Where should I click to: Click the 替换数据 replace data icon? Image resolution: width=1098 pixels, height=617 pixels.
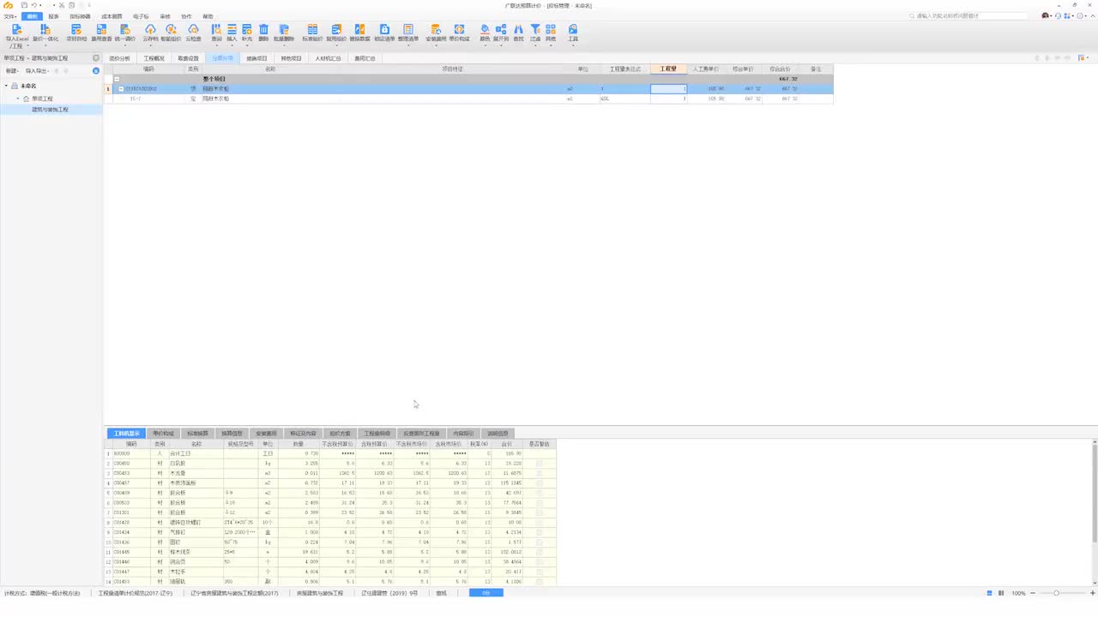(x=360, y=33)
